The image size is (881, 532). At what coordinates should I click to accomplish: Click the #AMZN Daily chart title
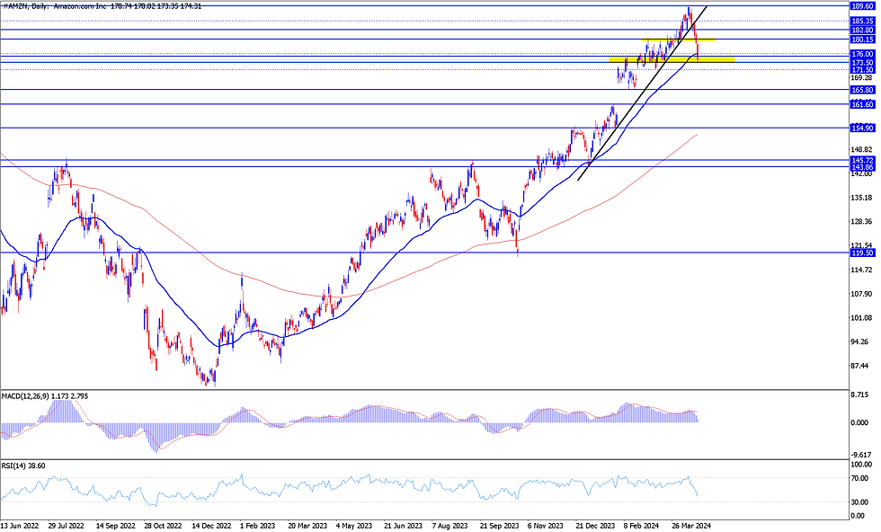[x=102, y=6]
